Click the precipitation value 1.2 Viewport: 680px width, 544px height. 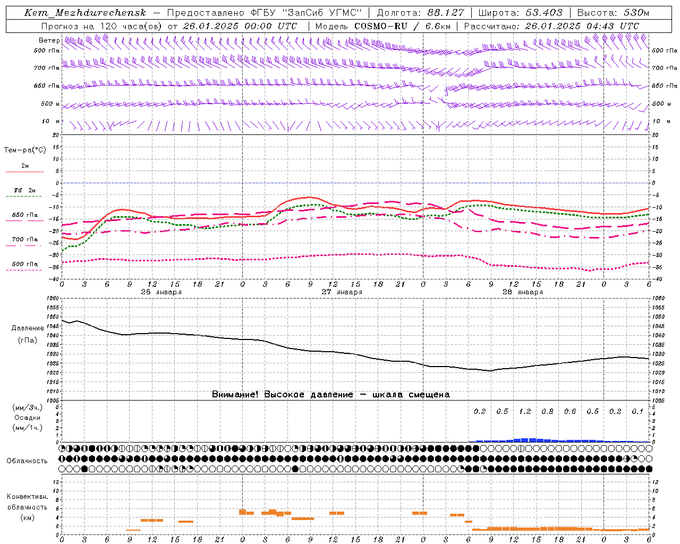(x=525, y=412)
